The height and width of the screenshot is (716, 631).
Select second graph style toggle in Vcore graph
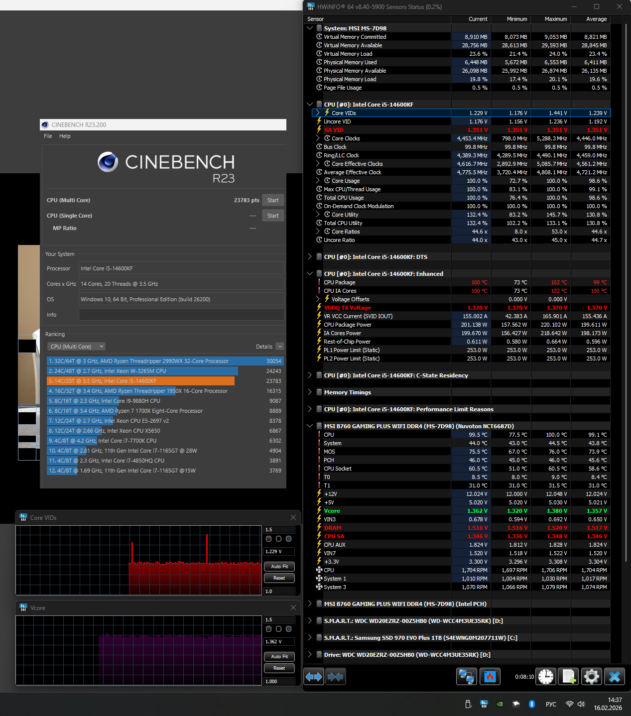pos(278,629)
